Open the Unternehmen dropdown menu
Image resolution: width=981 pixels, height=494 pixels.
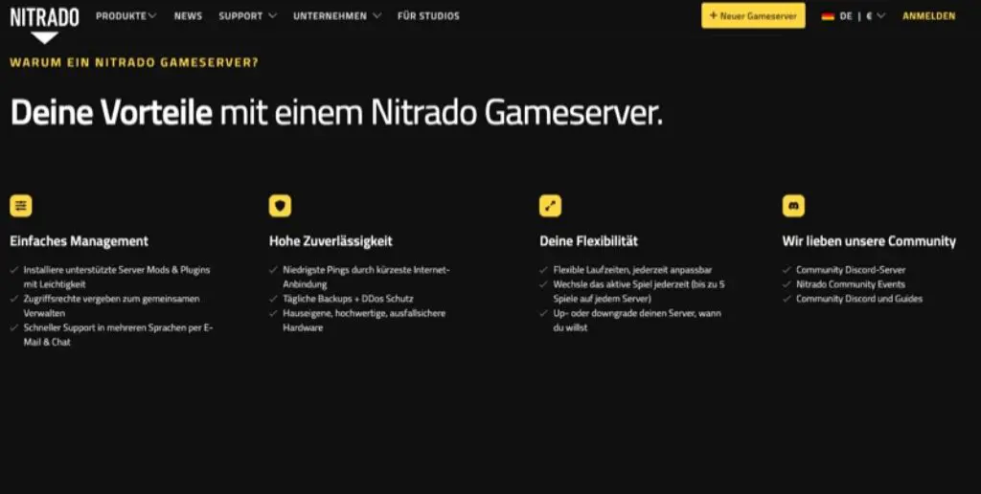(336, 16)
